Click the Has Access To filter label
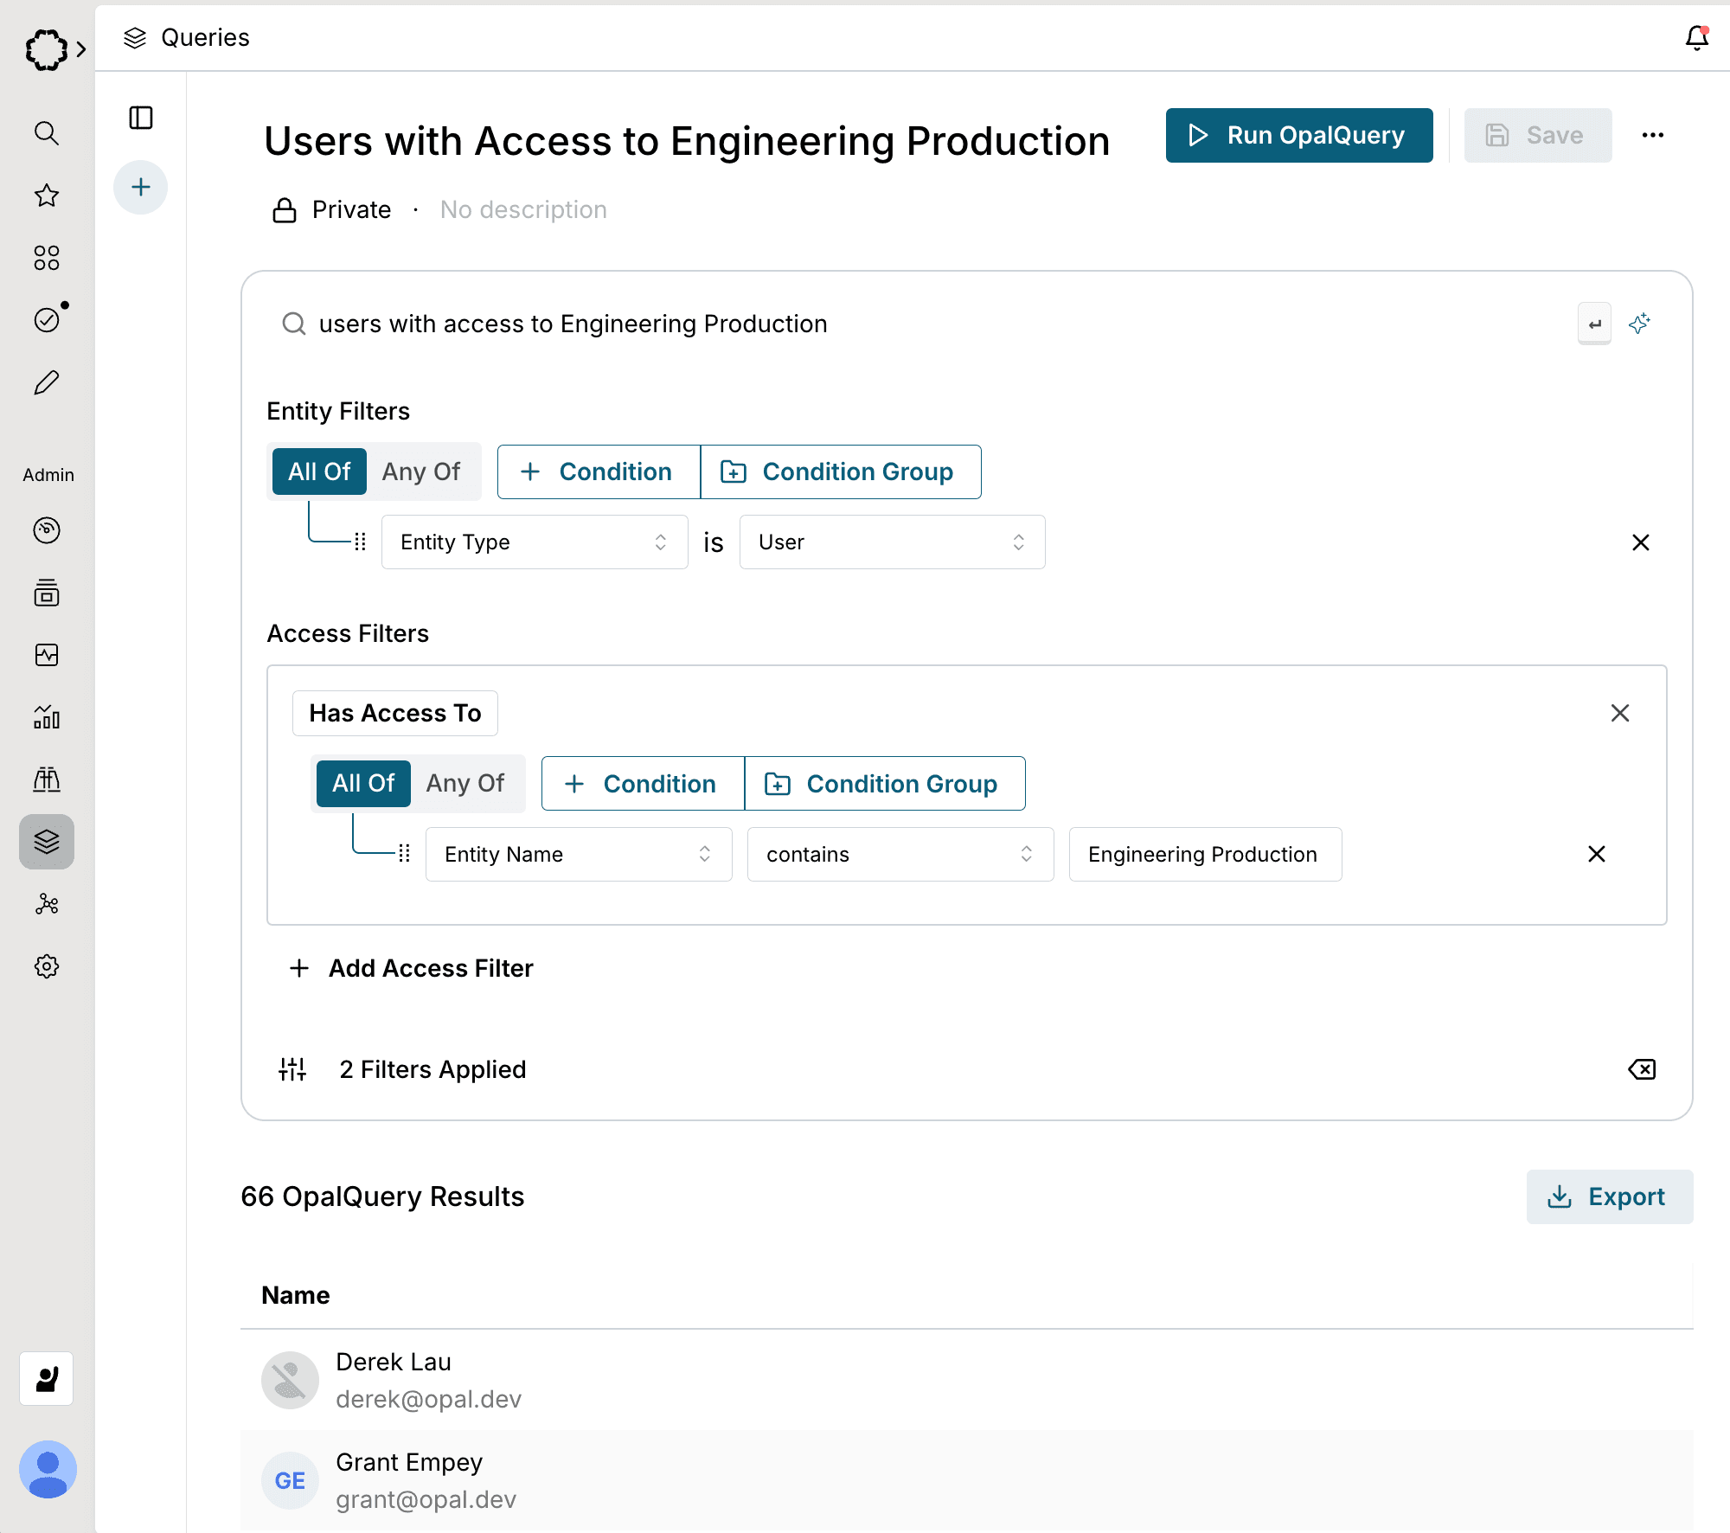This screenshot has width=1730, height=1533. [395, 714]
